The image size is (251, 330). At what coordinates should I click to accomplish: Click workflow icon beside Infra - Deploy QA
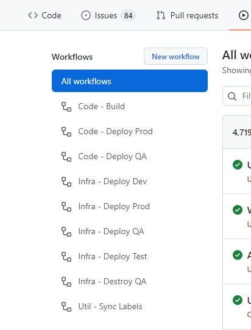point(66,232)
